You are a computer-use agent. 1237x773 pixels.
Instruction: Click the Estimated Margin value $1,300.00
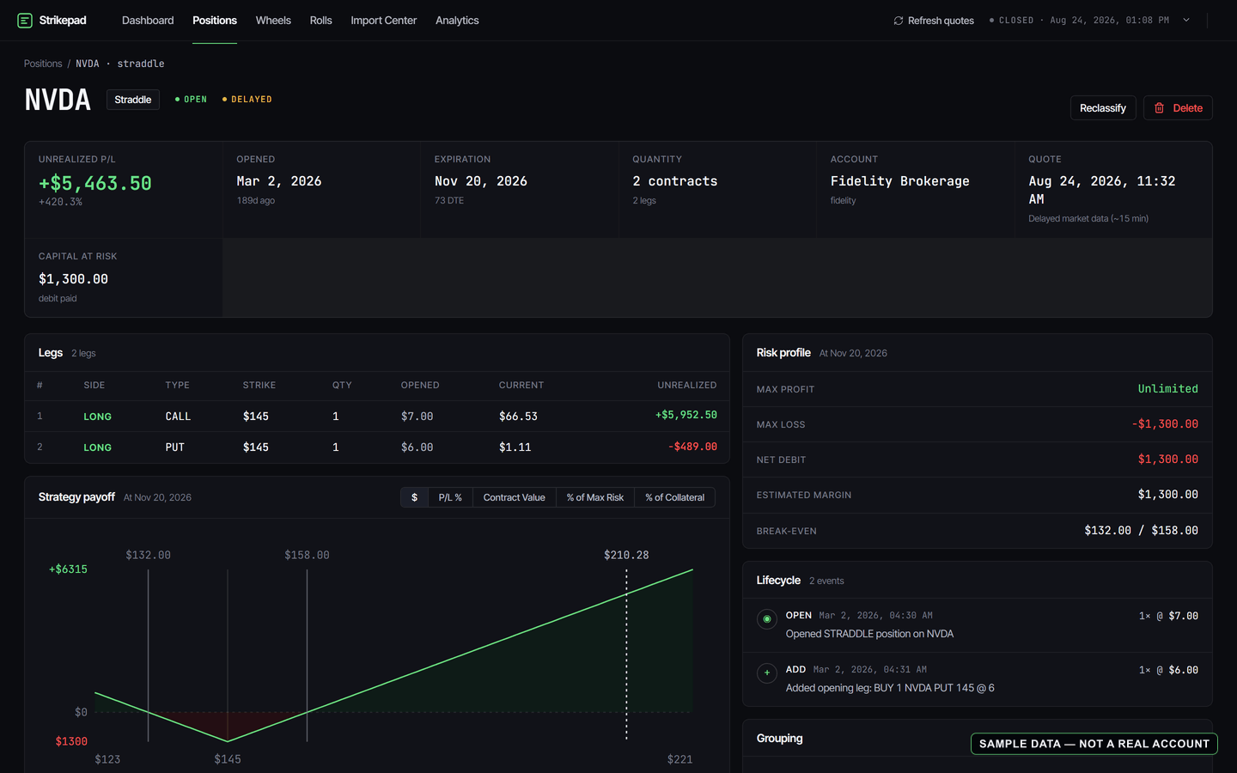(1168, 495)
